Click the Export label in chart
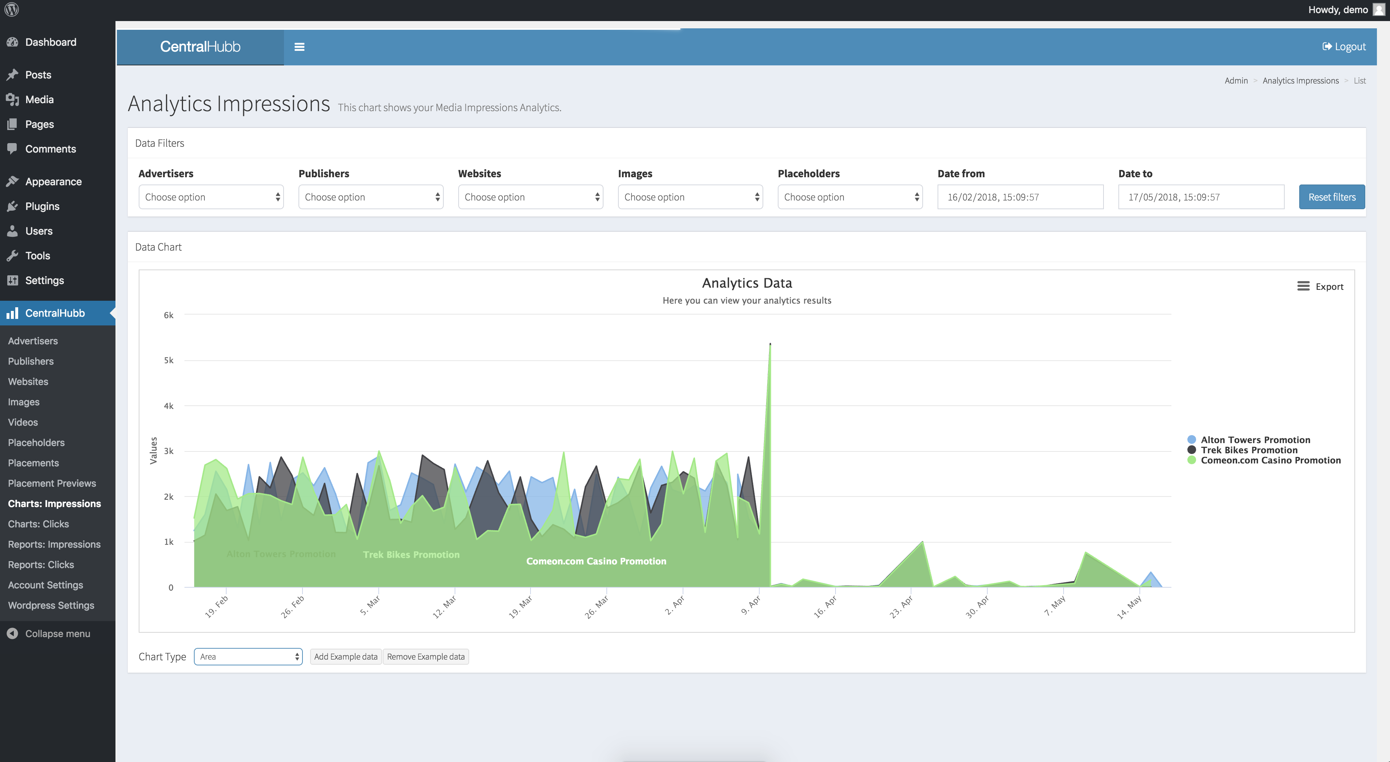The image size is (1390, 762). click(x=1330, y=287)
